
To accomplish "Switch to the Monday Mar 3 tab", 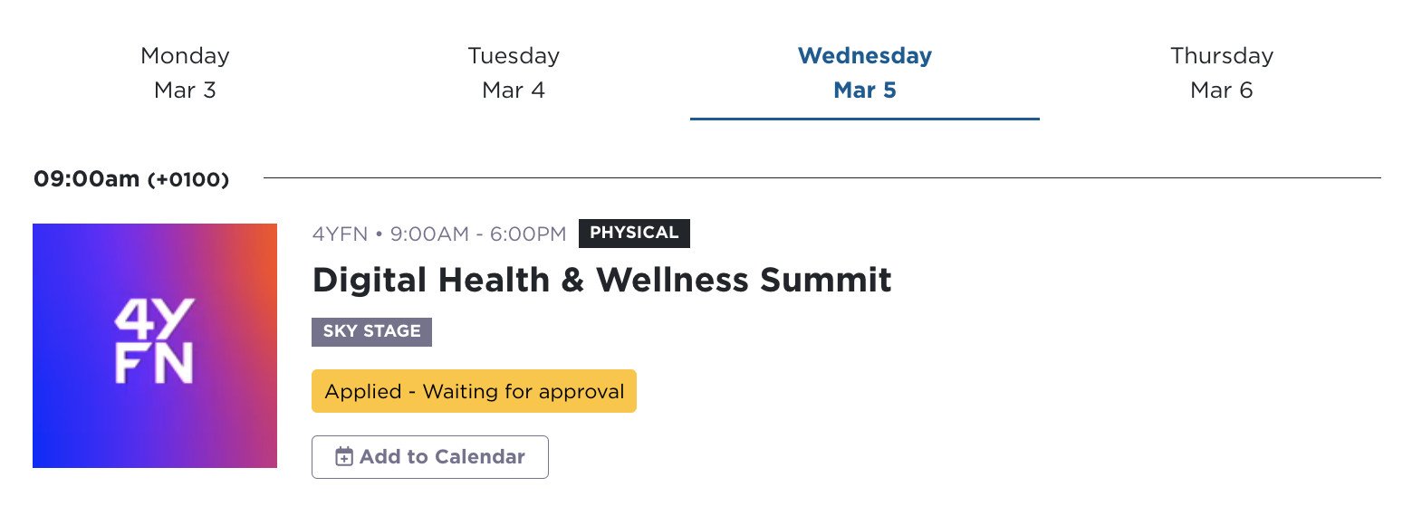I will pyautogui.click(x=185, y=72).
